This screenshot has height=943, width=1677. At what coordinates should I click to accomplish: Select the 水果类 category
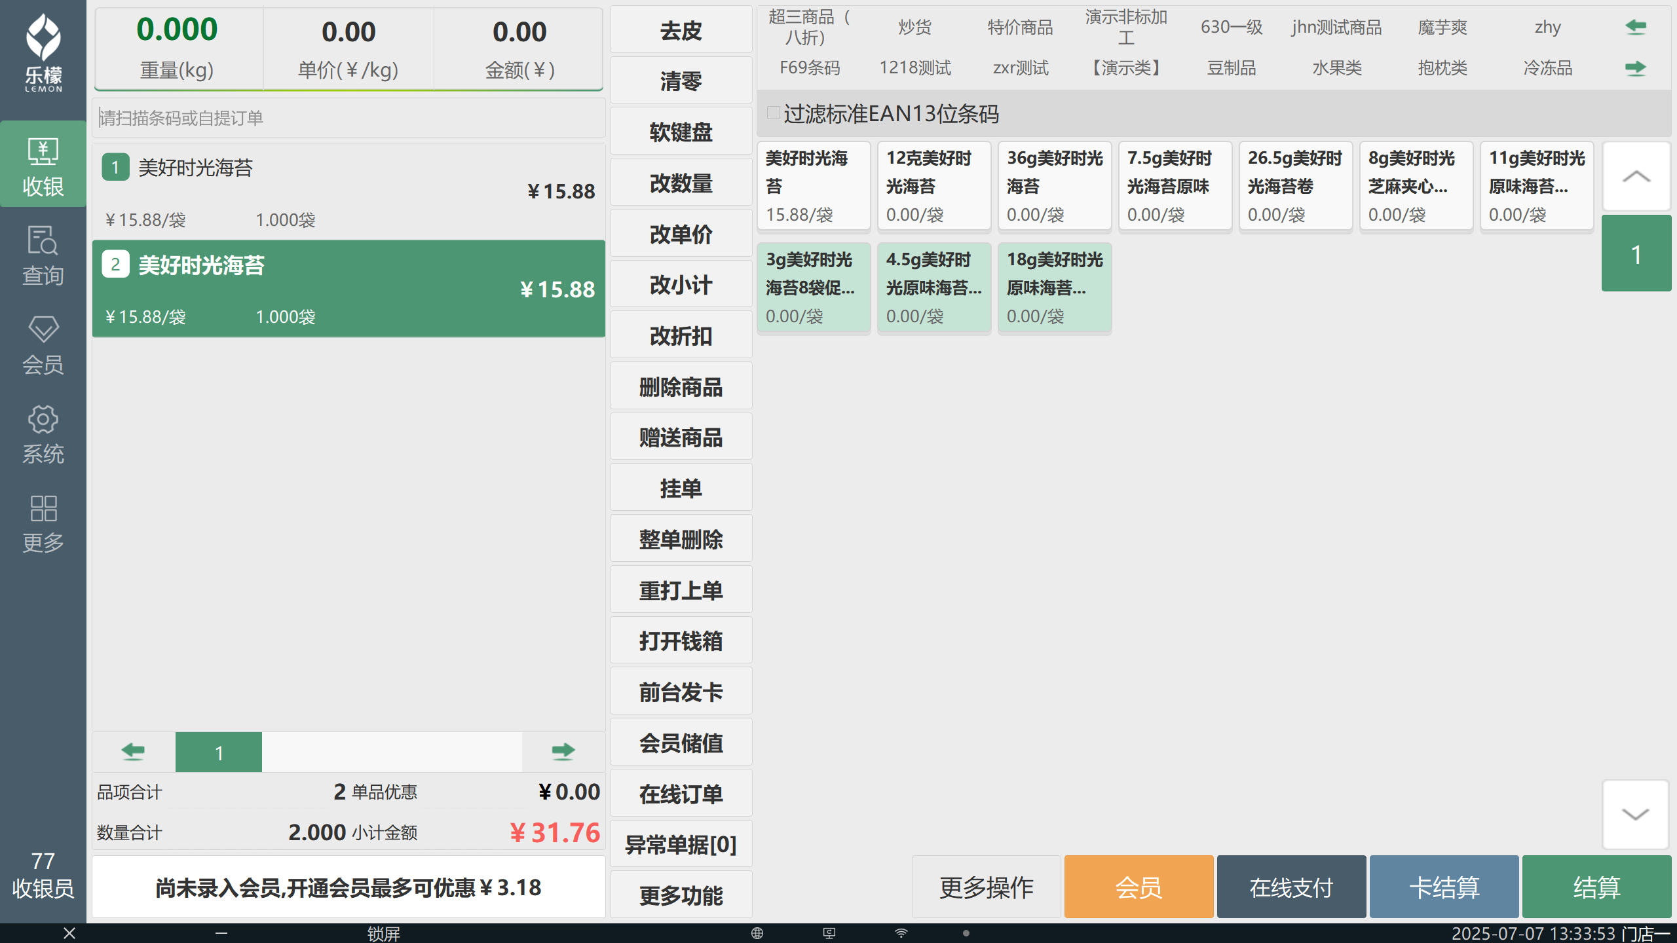click(1337, 68)
